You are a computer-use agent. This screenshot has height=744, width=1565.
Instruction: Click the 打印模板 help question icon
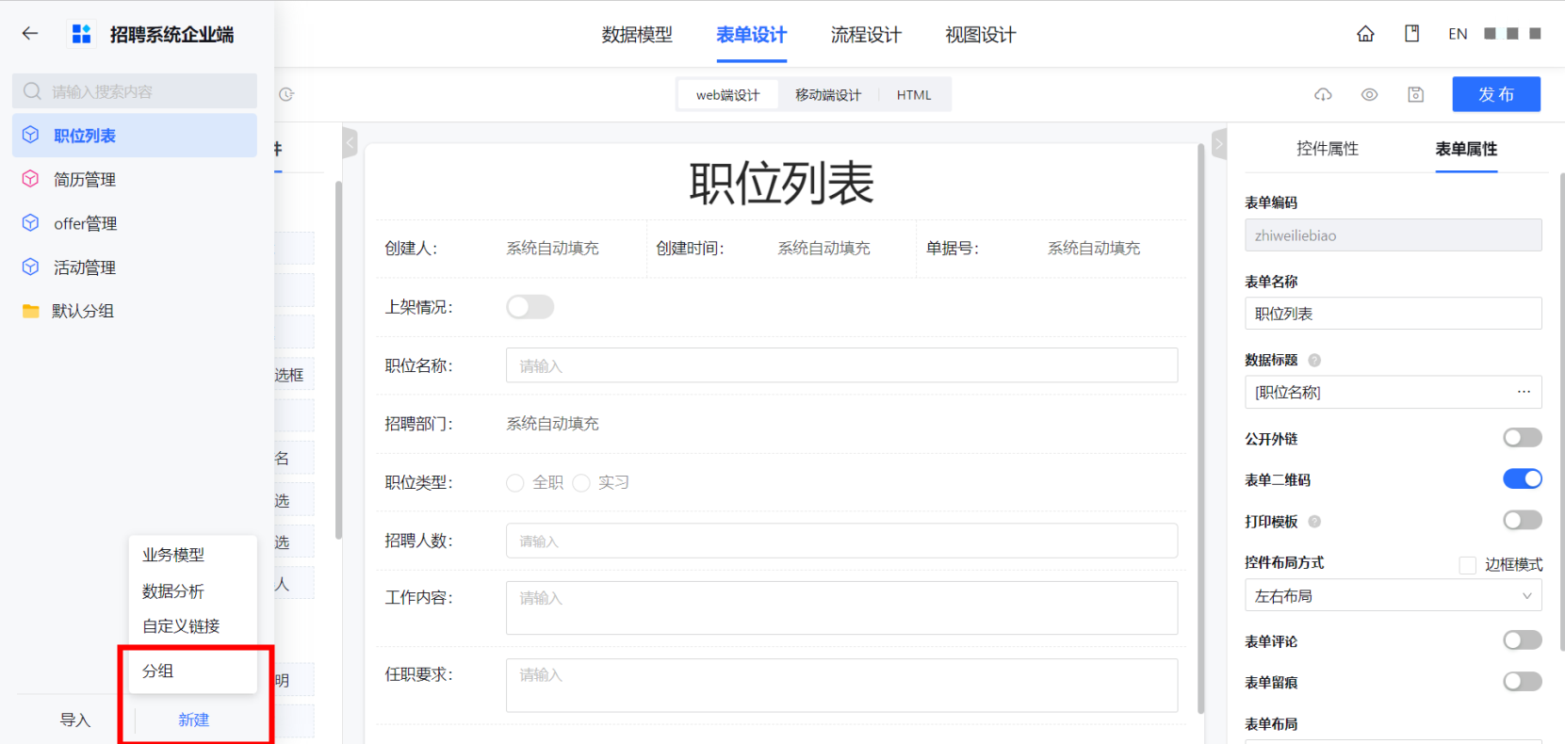coord(1314,521)
